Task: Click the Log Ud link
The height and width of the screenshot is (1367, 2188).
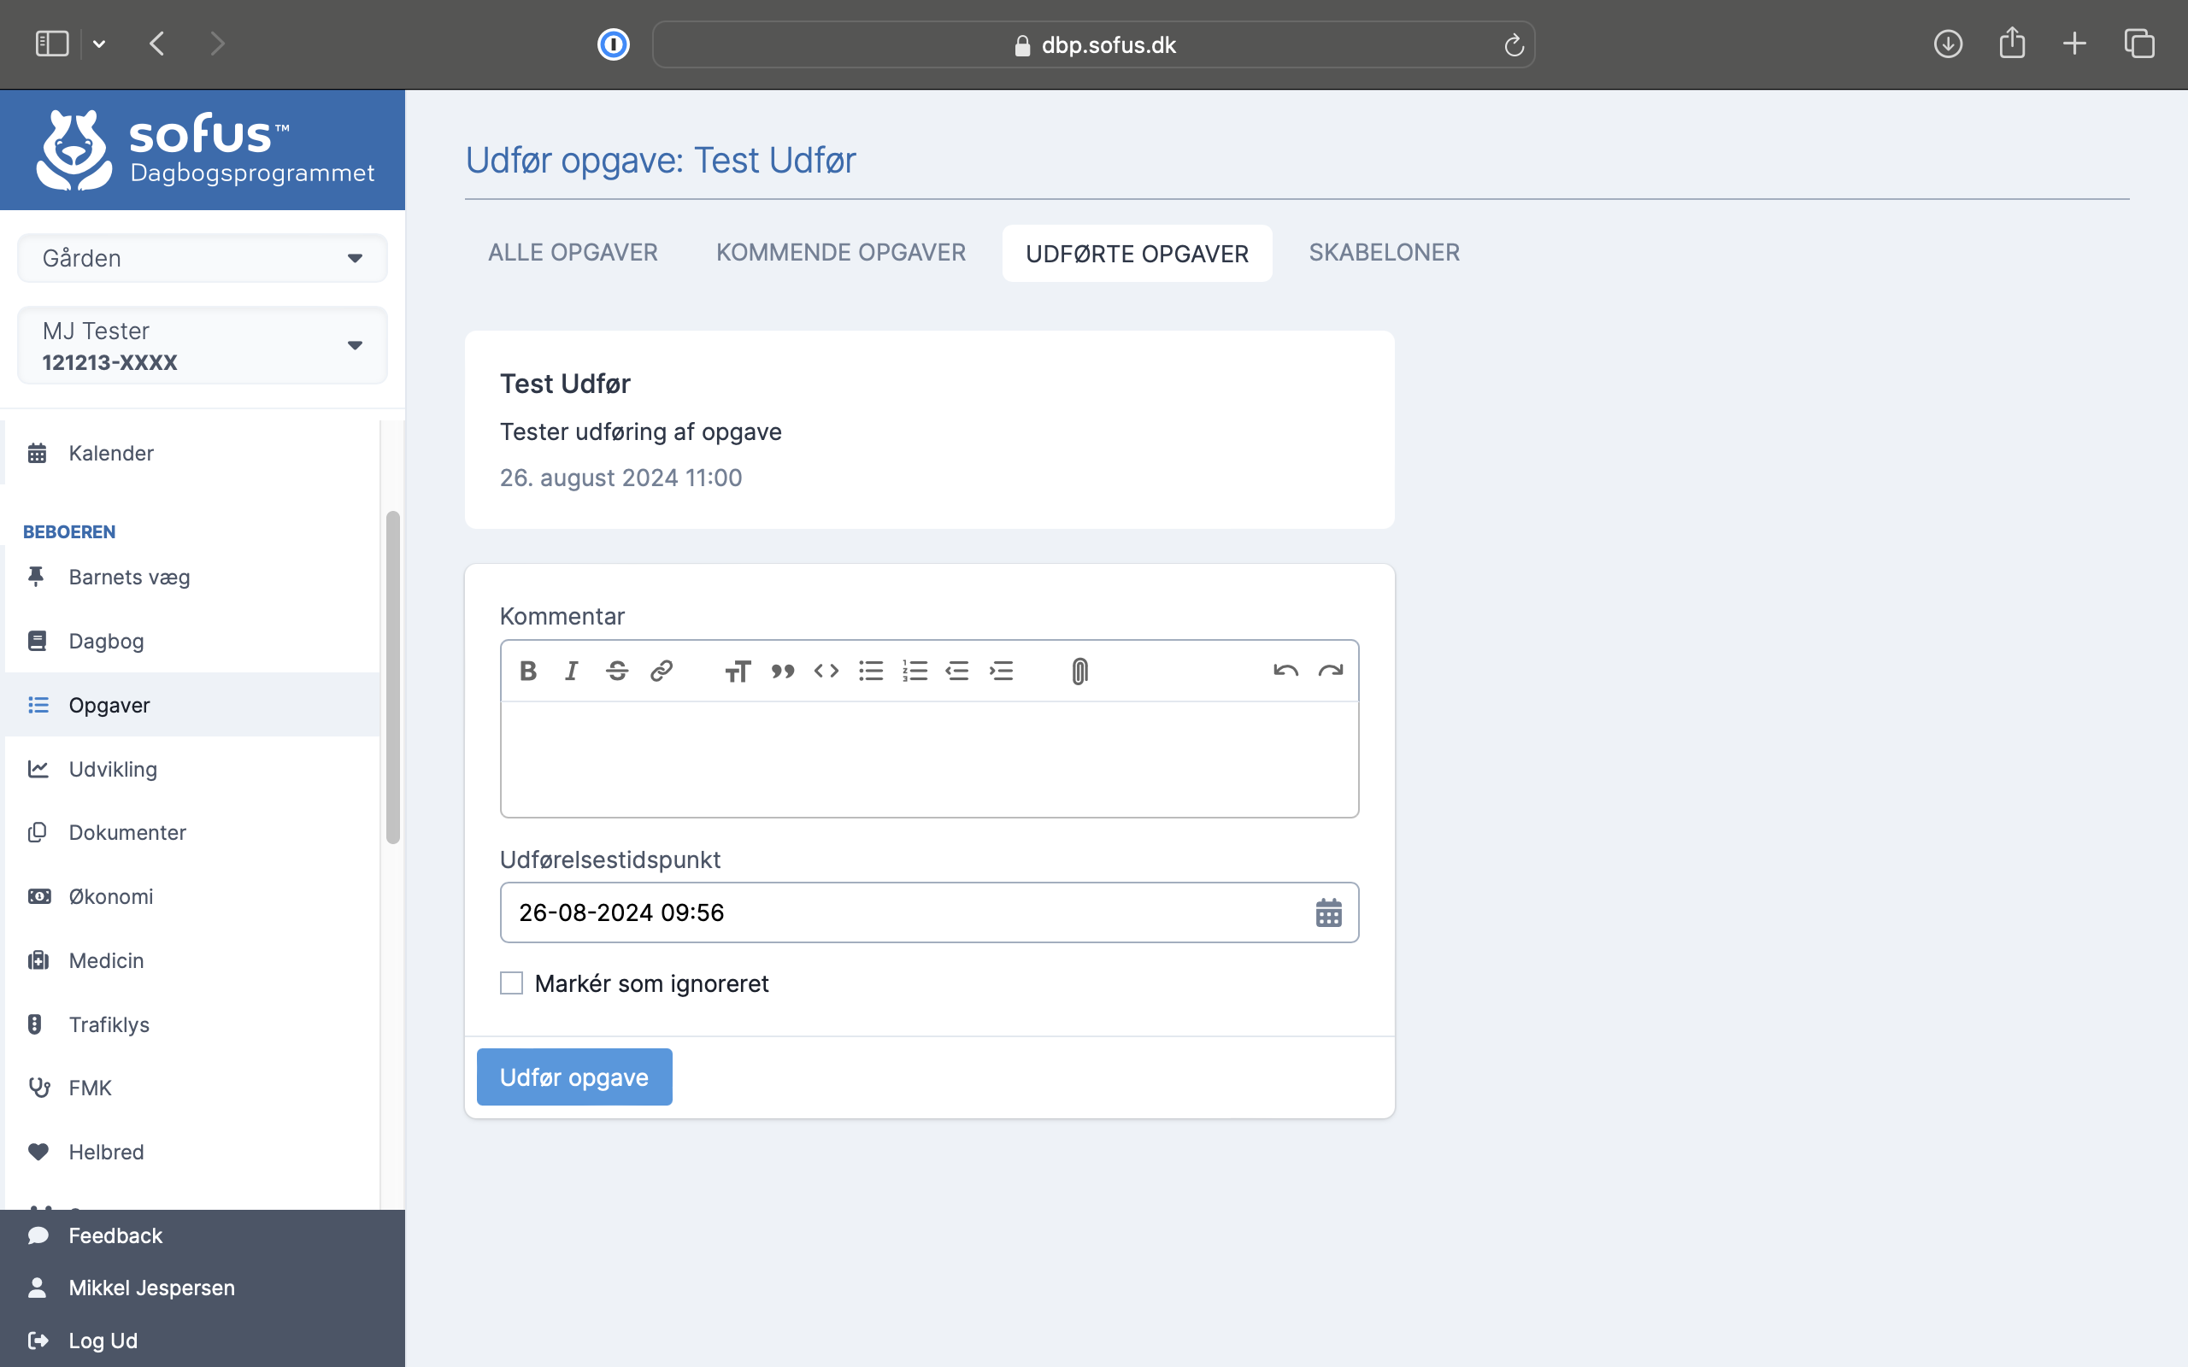Action: pos(103,1340)
